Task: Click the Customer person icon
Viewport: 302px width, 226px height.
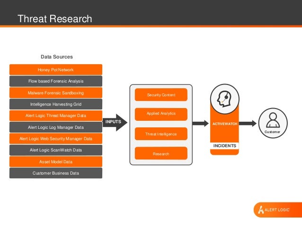Action: 273,120
